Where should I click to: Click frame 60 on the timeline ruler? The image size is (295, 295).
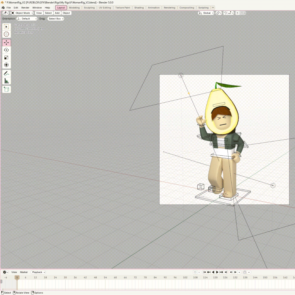coord(115,277)
